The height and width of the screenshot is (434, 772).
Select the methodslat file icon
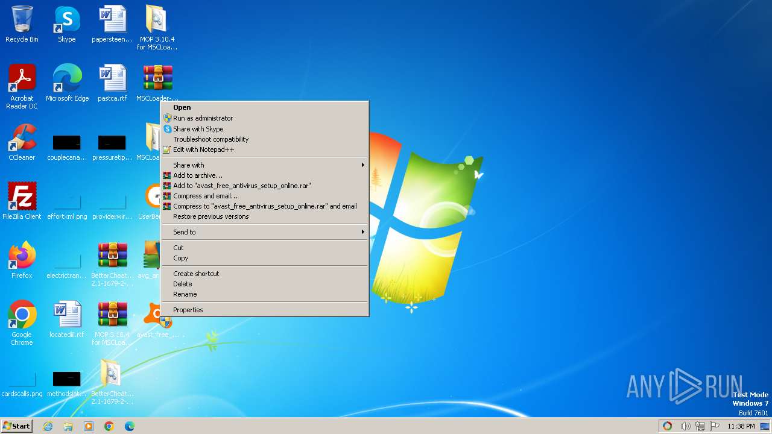(x=67, y=384)
